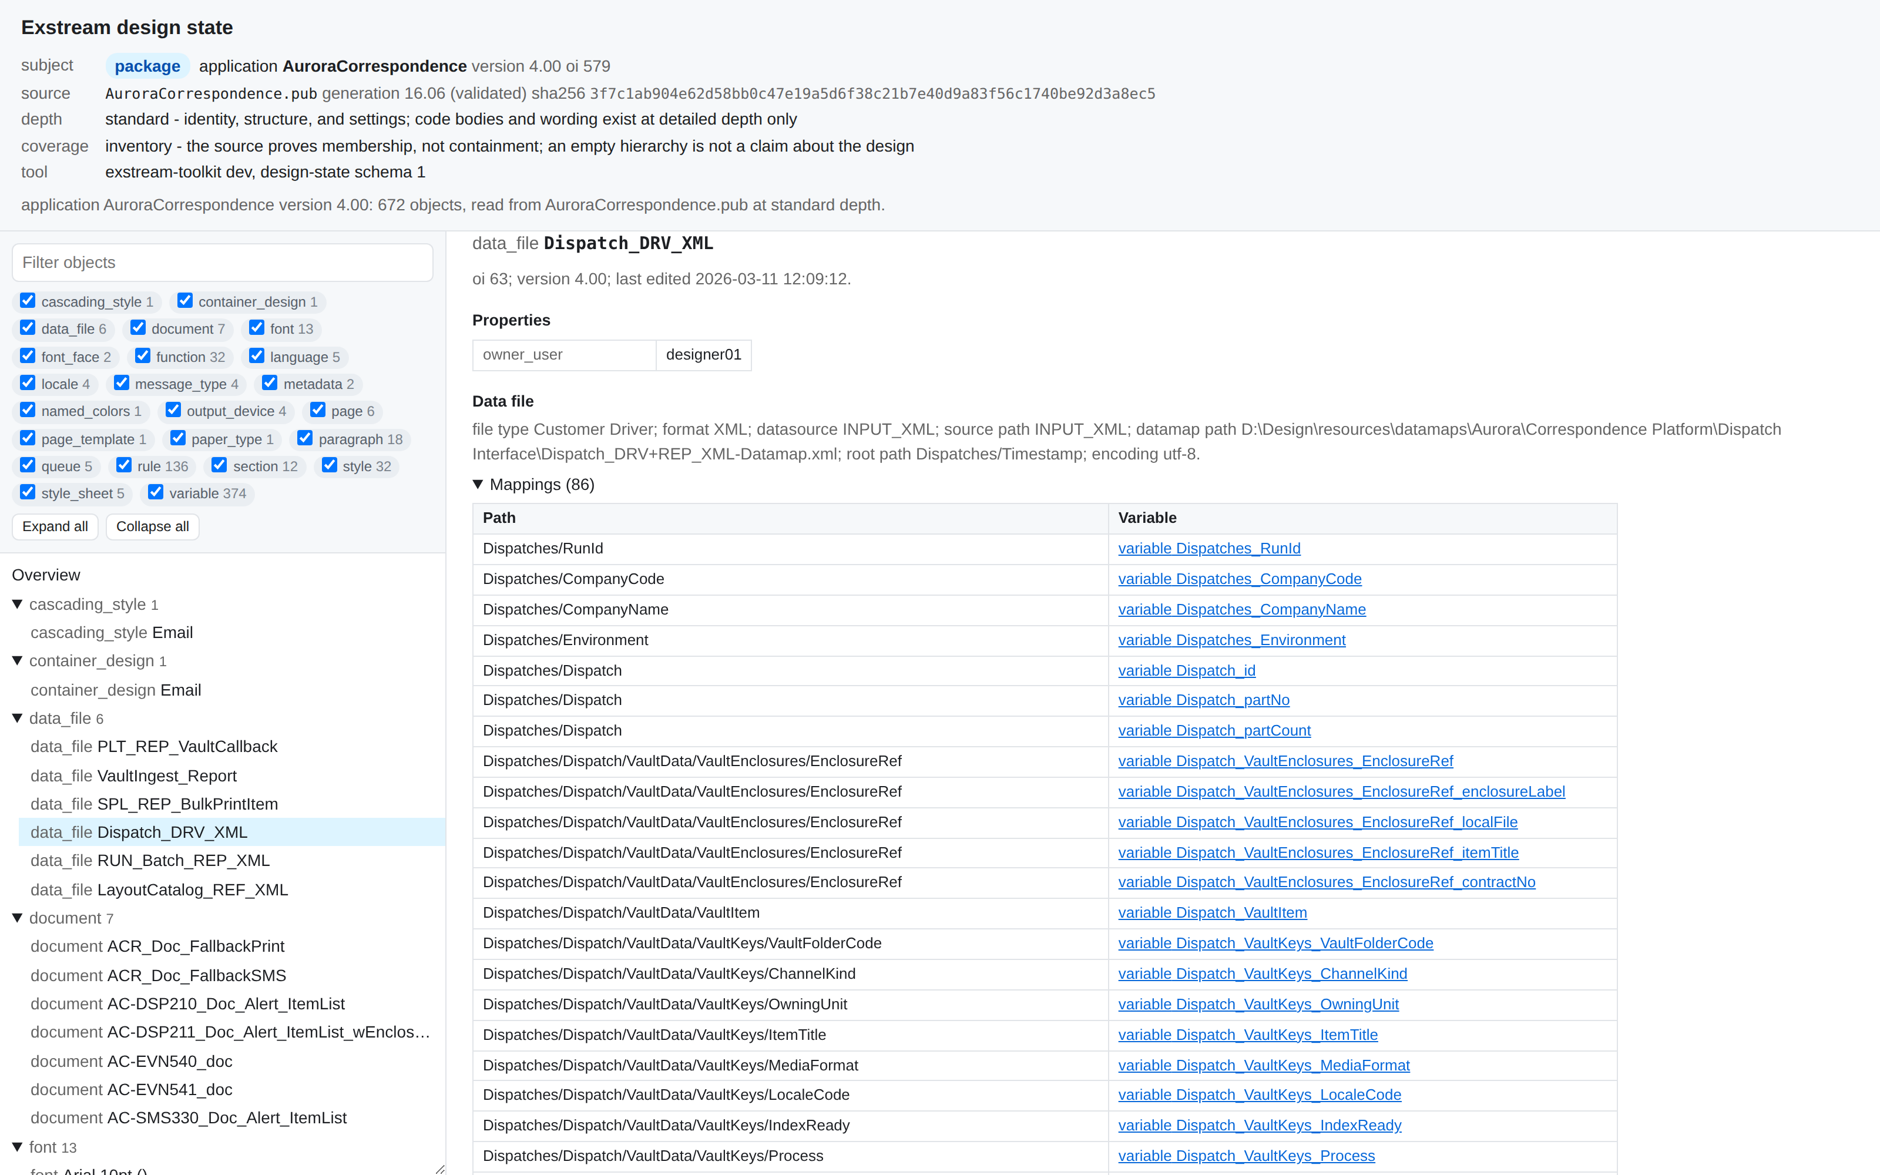Open variable Dispatch_VaultEnclosures_EnclosureRef_localFile link
The height and width of the screenshot is (1175, 1880).
pos(1318,822)
